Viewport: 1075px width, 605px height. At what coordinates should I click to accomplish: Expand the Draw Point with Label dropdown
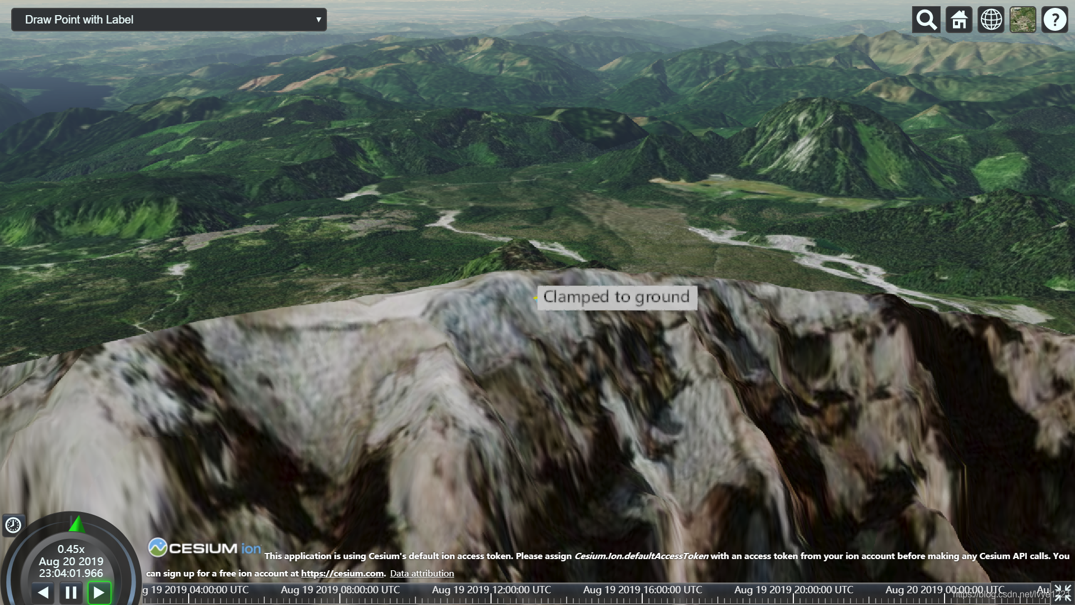[168, 20]
